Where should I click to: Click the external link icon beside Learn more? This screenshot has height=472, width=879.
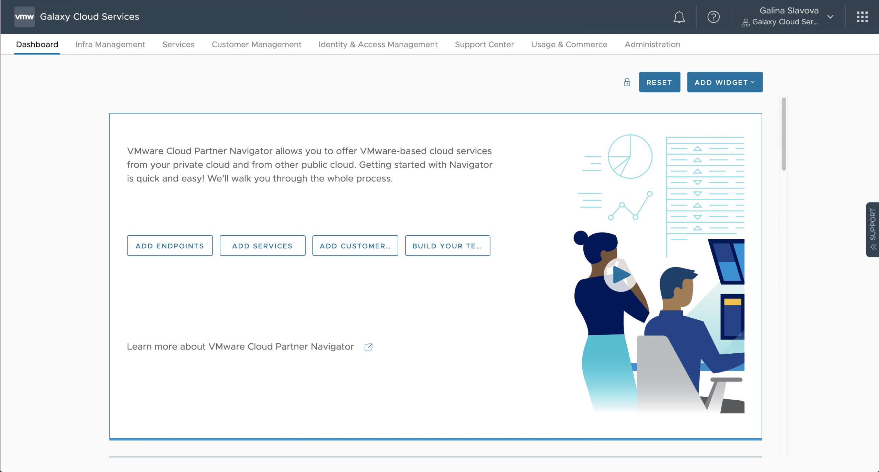pyautogui.click(x=368, y=347)
